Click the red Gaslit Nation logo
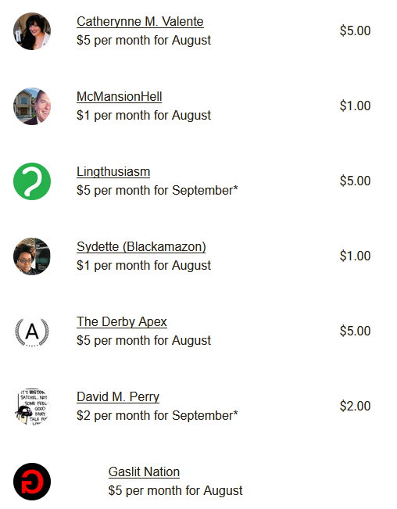Image resolution: width=397 pixels, height=509 pixels. click(32, 482)
